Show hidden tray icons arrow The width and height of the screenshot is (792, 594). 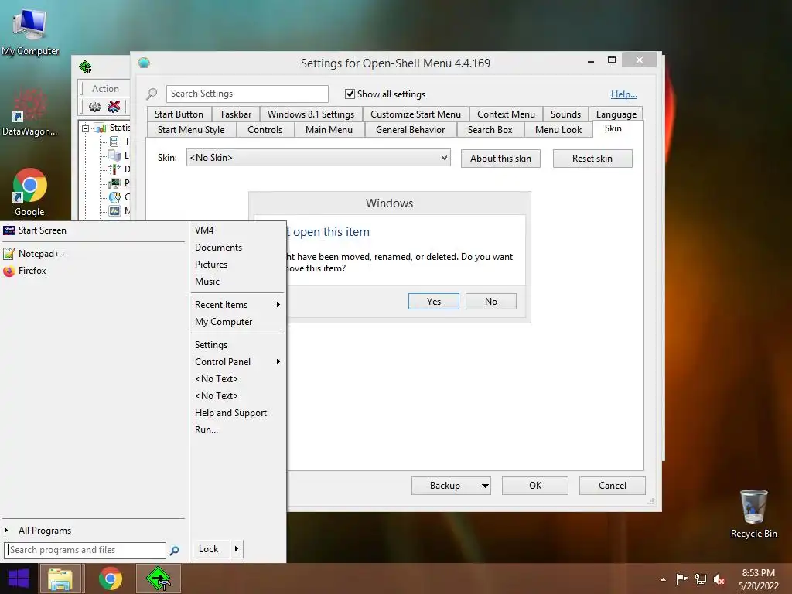[x=663, y=579]
